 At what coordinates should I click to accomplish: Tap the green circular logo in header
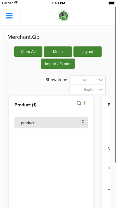(64, 16)
